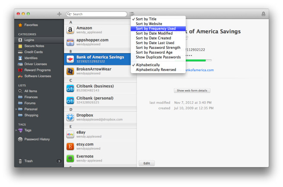Choose Sort by Date Modified

point(158,33)
